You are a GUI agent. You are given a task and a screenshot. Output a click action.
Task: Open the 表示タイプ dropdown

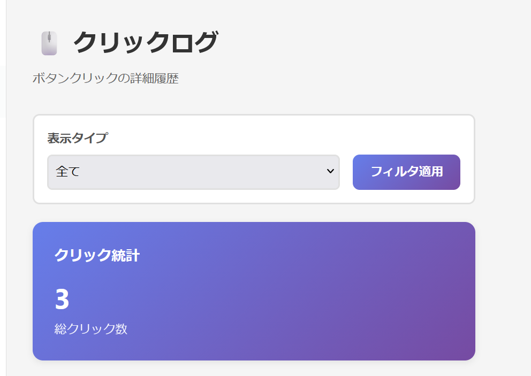pos(193,172)
